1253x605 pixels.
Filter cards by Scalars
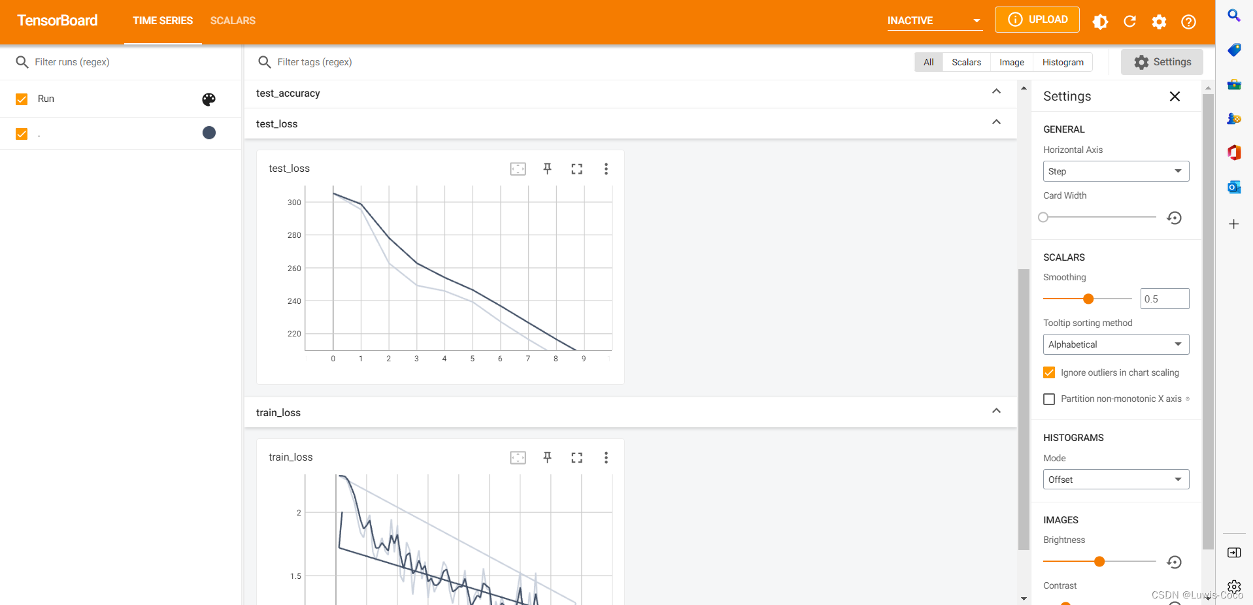[x=966, y=62]
